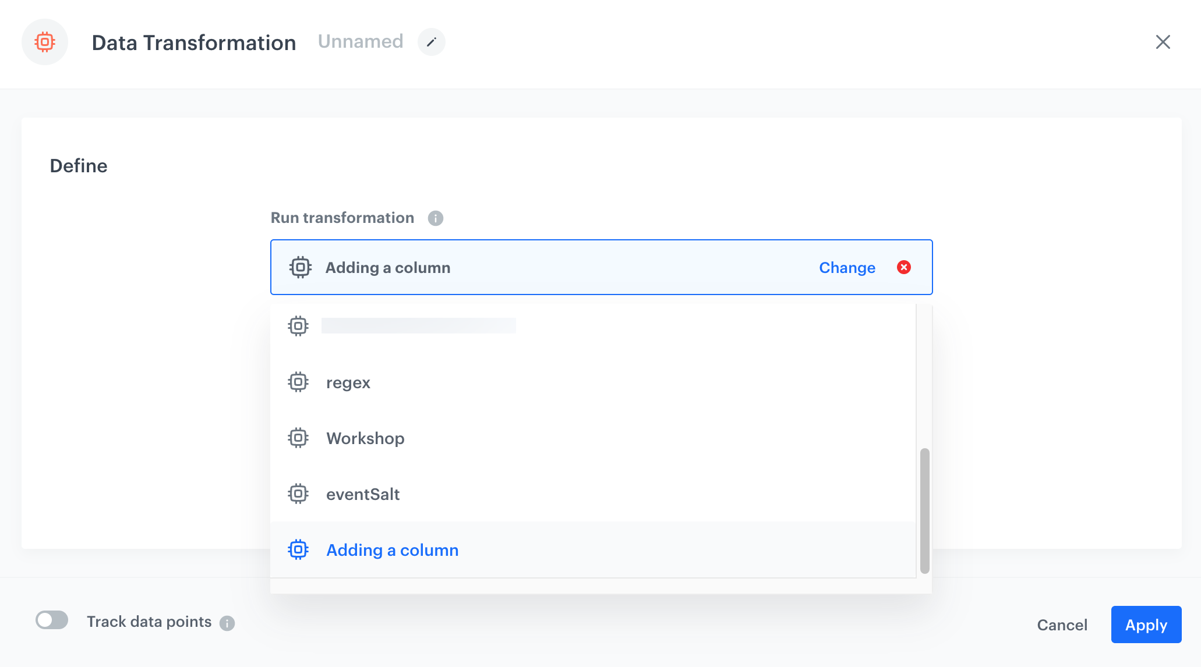Pick eventSalt in the dropdown list
1201x667 pixels.
pyautogui.click(x=363, y=494)
